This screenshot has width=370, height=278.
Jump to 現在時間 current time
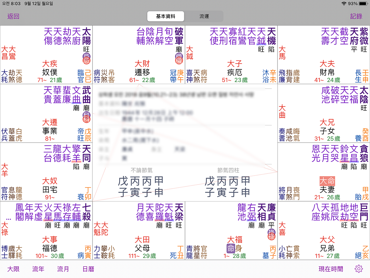point(331,269)
